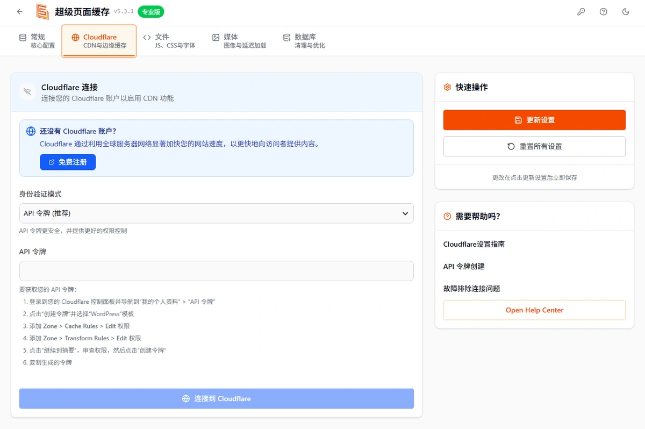Switch to the 常规 tab

pos(37,41)
